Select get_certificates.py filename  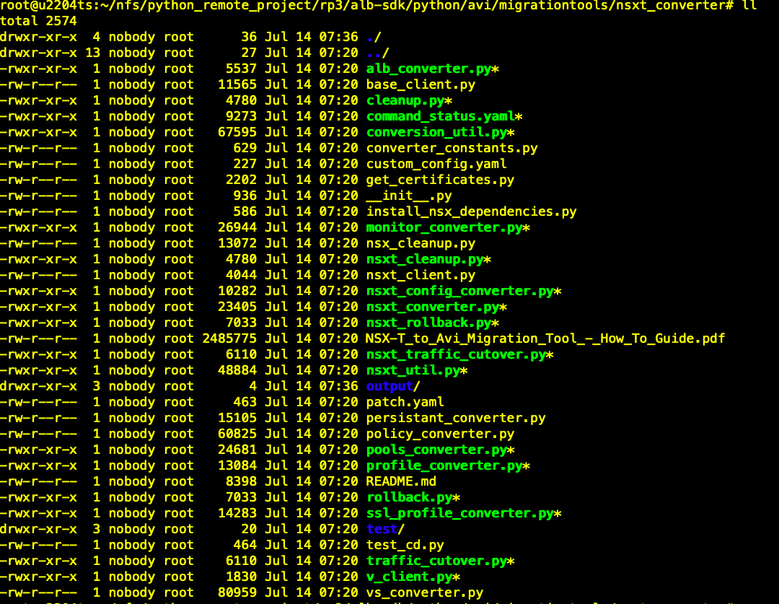pos(440,180)
